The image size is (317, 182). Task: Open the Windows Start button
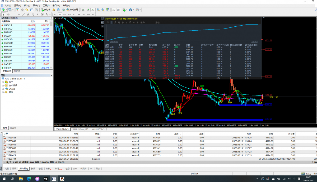(4, 179)
